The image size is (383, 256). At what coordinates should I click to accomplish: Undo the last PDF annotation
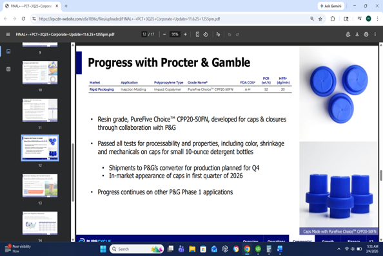[230, 34]
